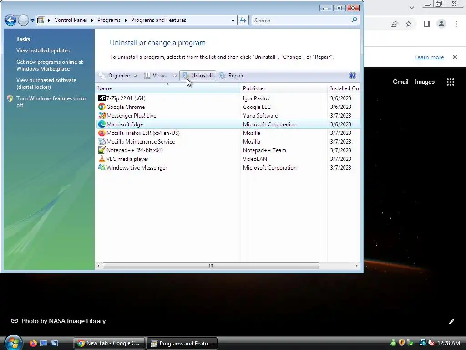The width and height of the screenshot is (466, 350).
Task: Open Images link in Chrome new tab
Action: (425, 82)
